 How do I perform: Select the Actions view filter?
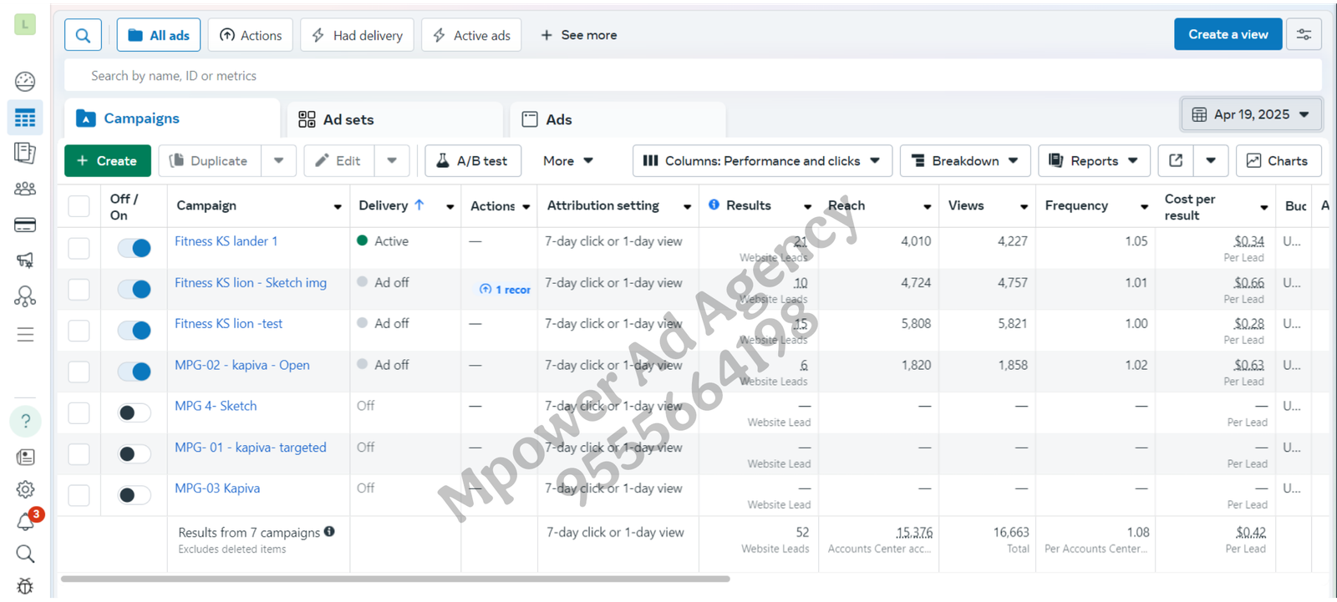click(251, 35)
